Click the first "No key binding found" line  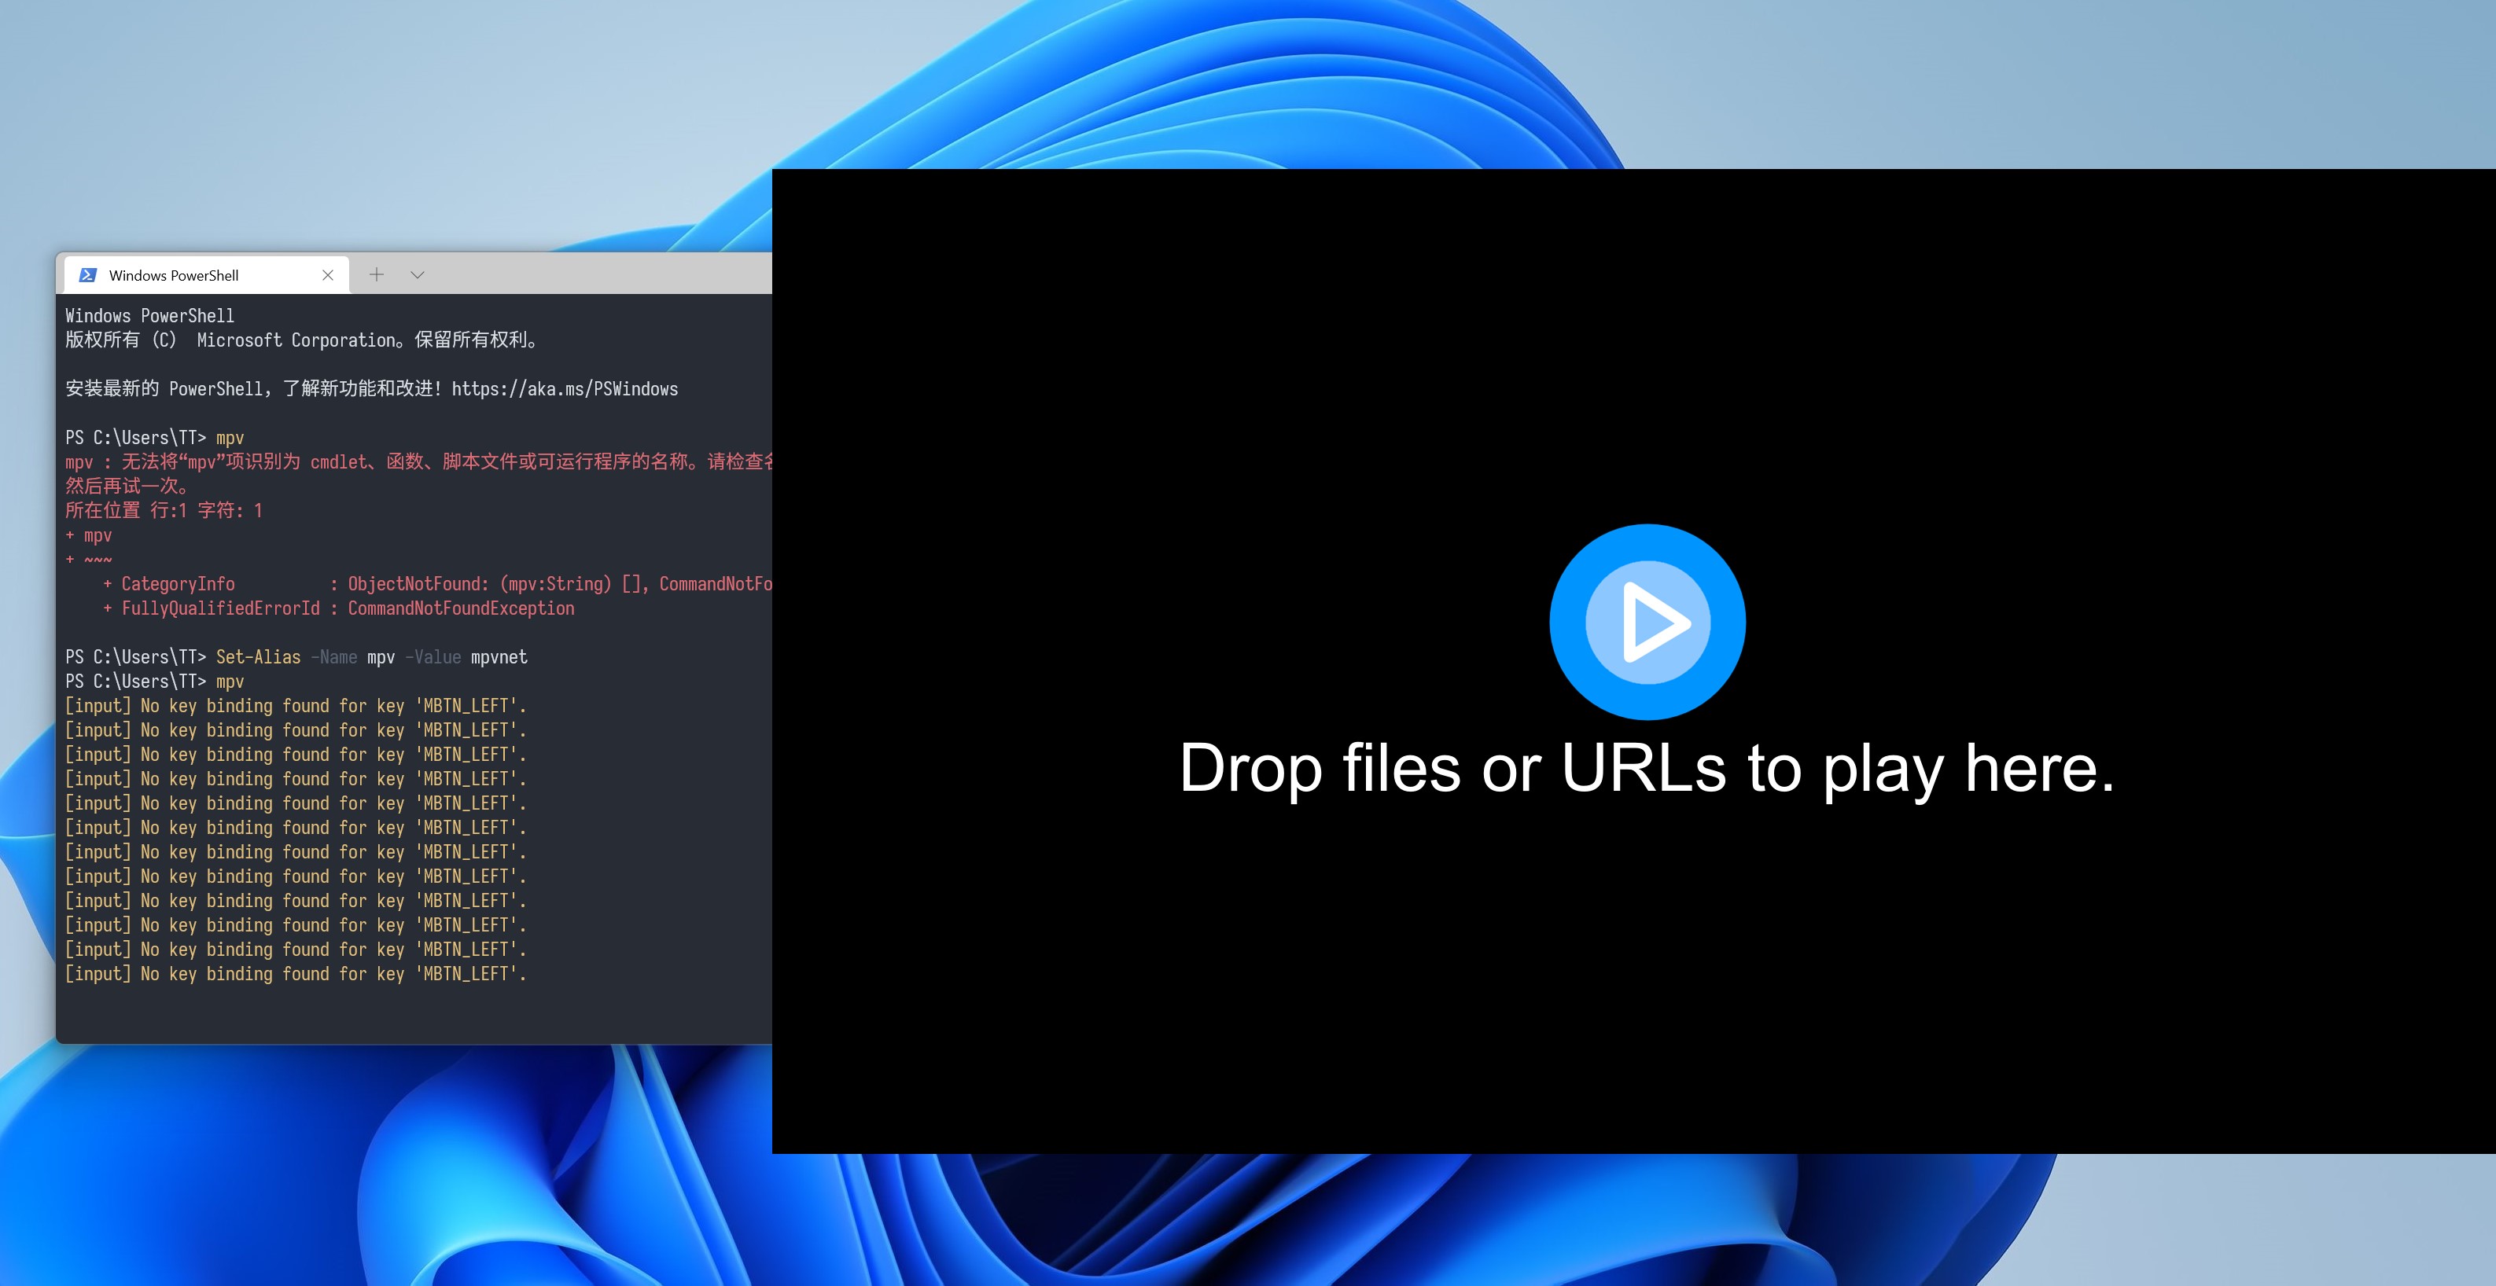click(x=296, y=706)
